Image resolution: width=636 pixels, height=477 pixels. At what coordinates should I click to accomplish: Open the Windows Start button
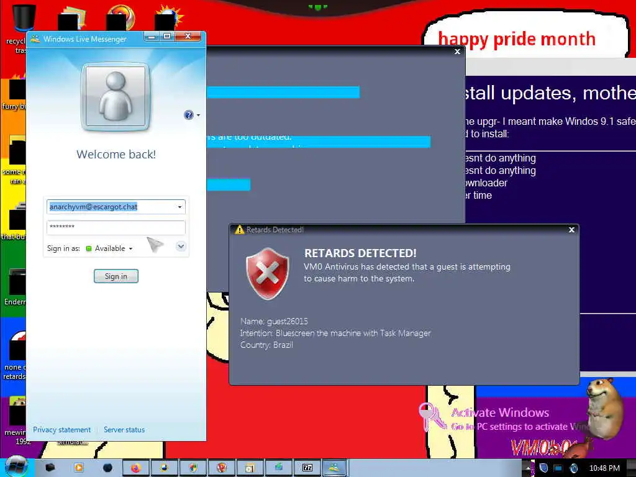(16, 466)
